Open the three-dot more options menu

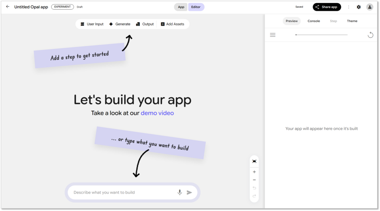tap(348, 7)
